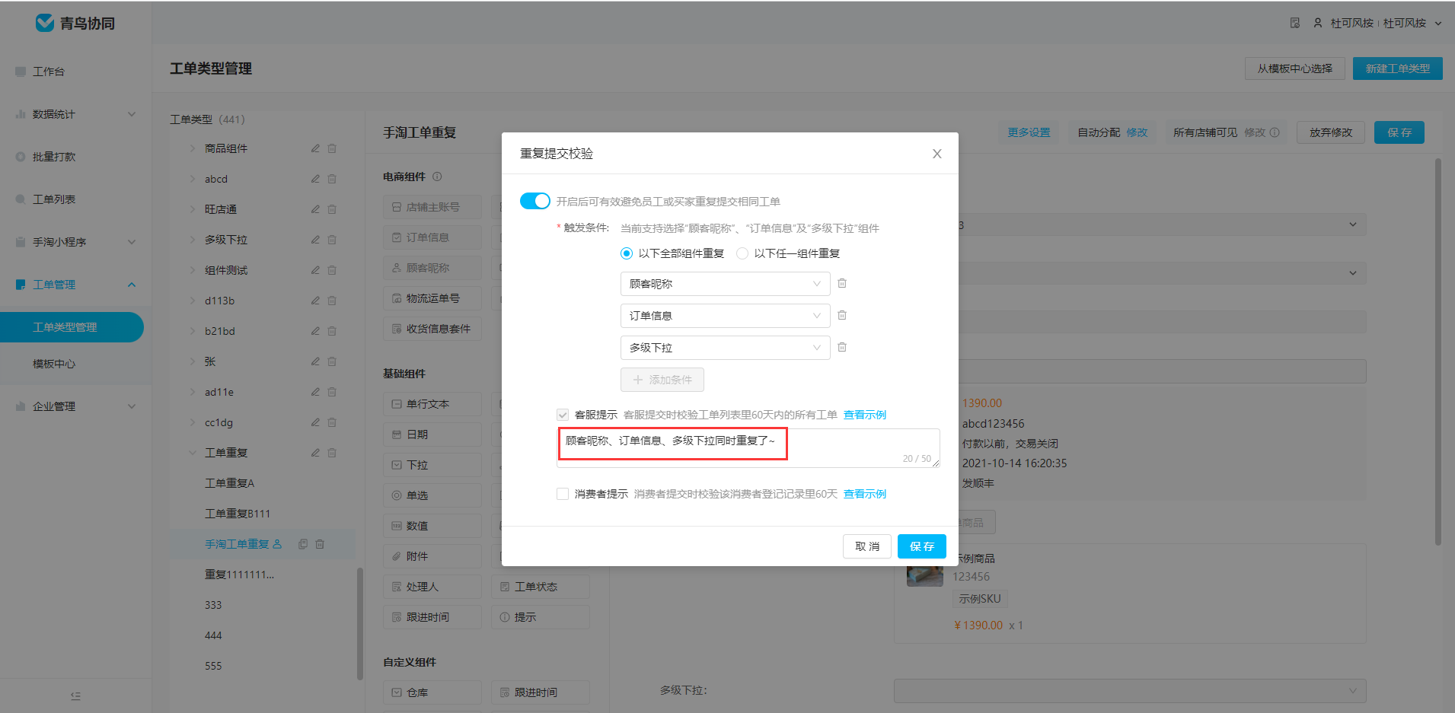The image size is (1455, 713).
Task: Copy the 手淘工单重复 ticket type
Action: pyautogui.click(x=303, y=544)
